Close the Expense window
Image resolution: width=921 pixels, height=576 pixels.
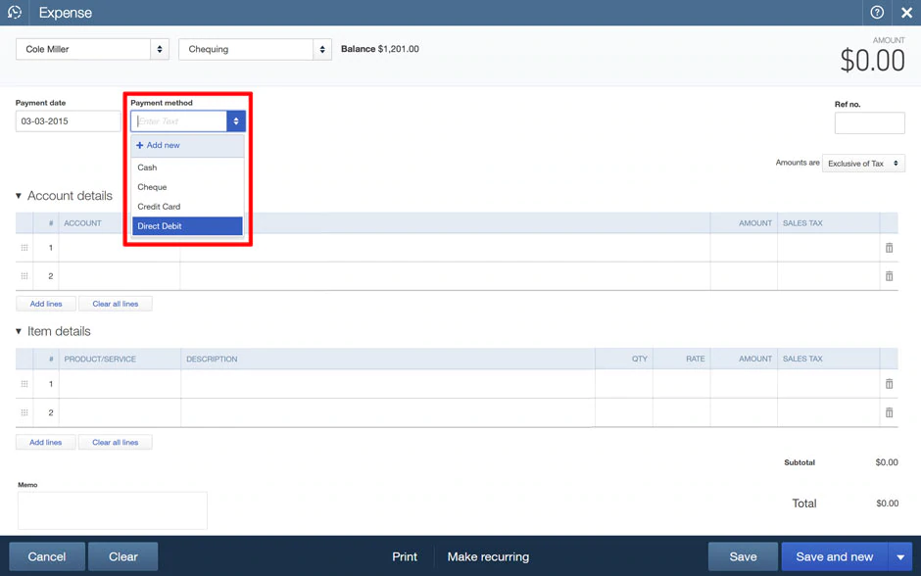click(907, 13)
